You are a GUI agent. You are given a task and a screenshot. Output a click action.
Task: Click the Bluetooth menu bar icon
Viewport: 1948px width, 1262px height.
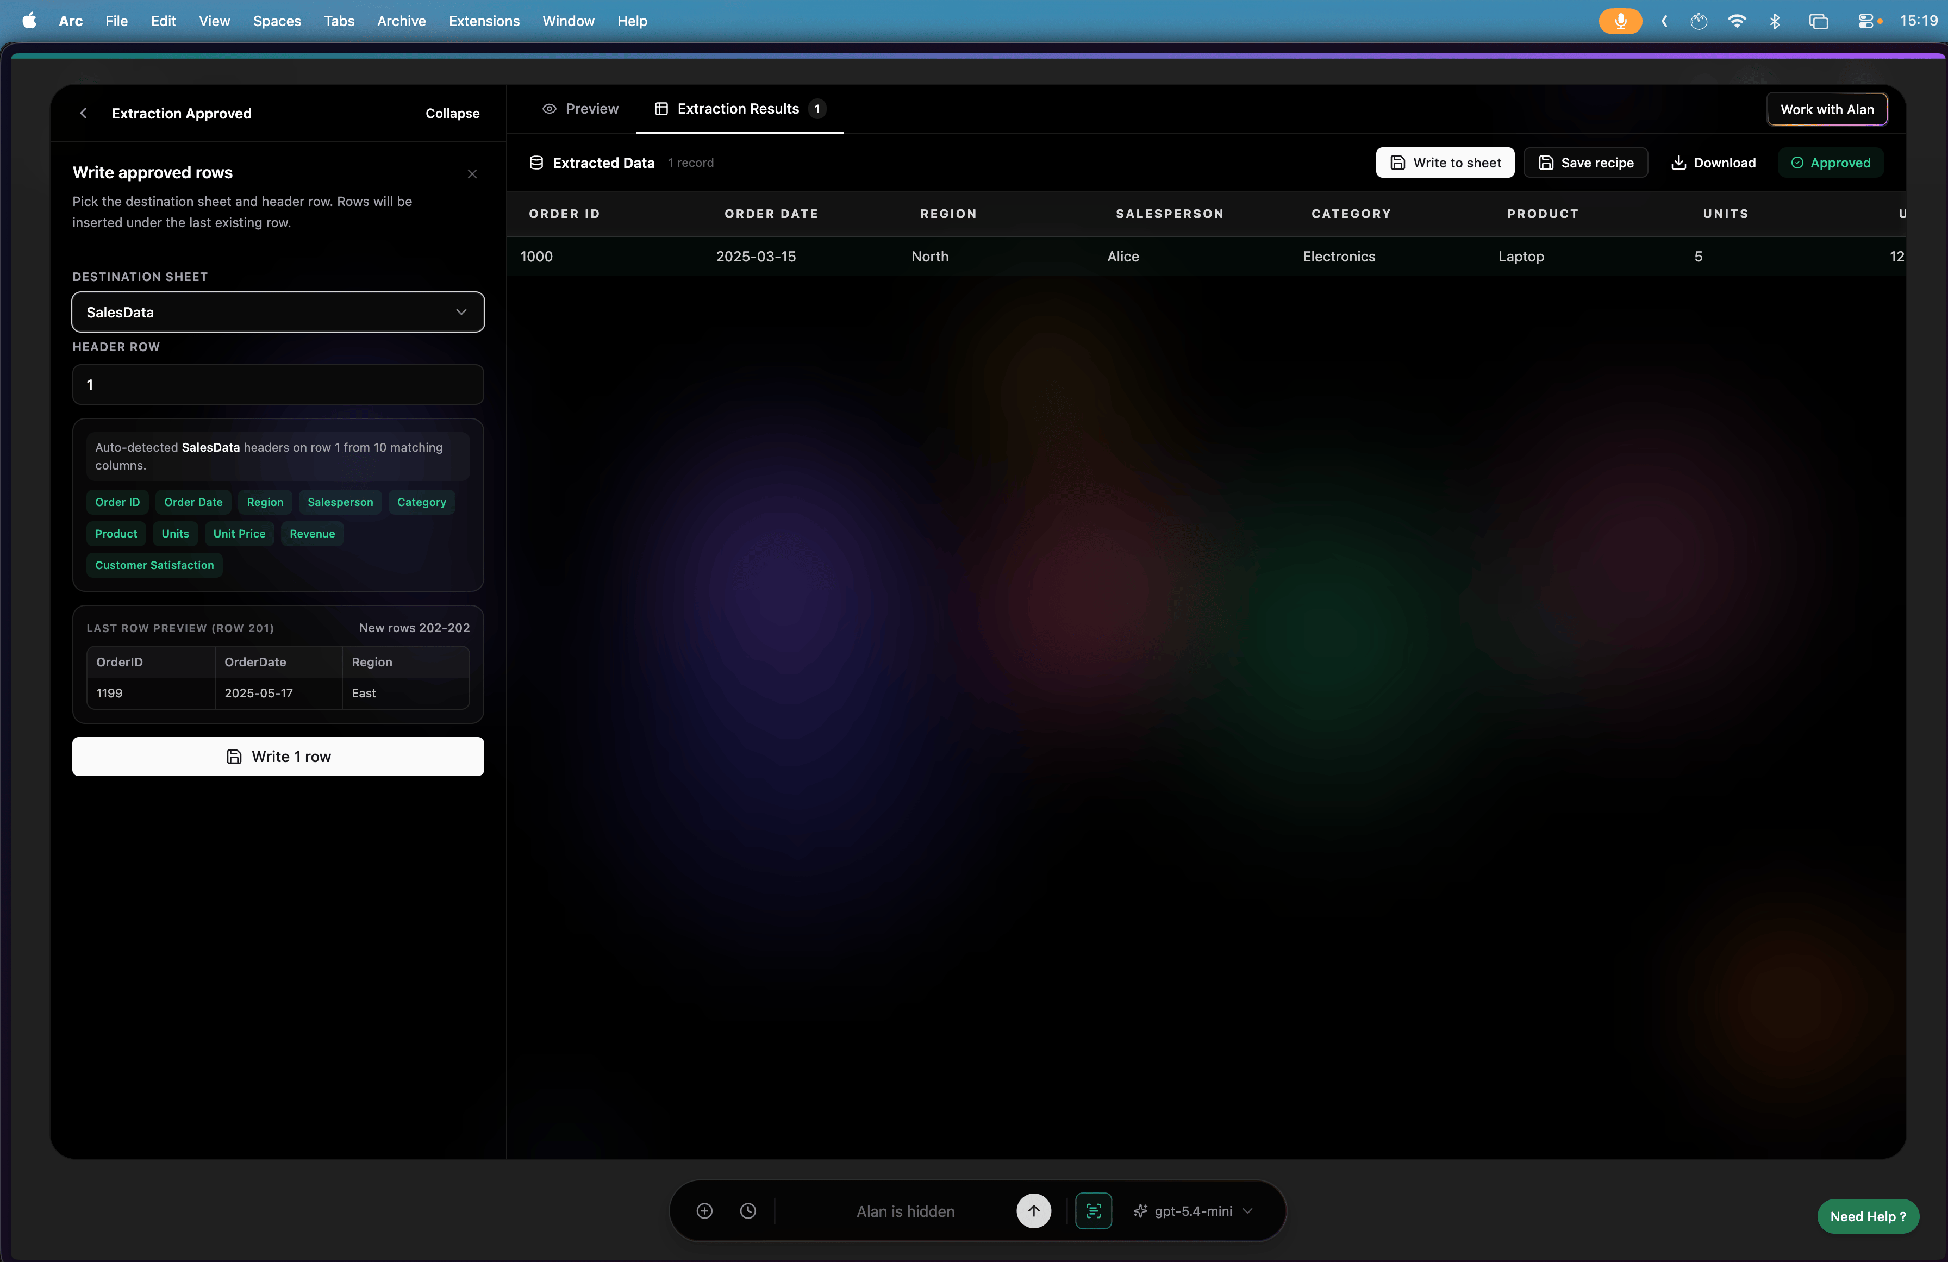click(1775, 21)
